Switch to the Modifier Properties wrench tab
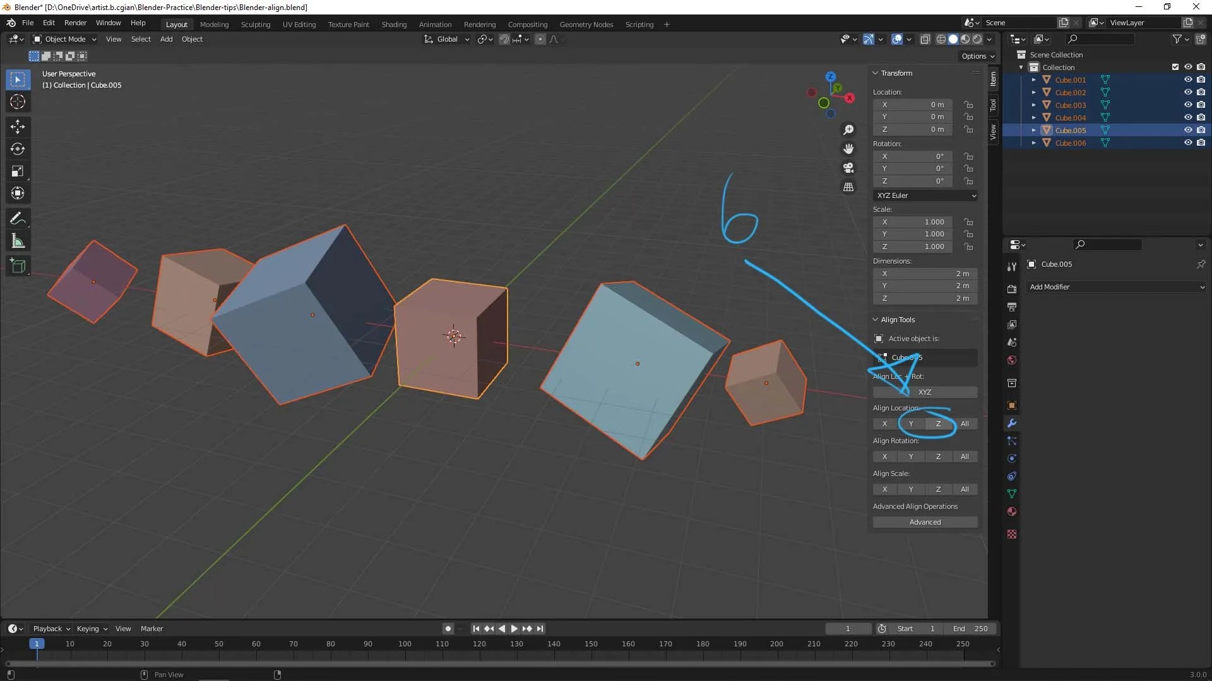 (x=1012, y=423)
